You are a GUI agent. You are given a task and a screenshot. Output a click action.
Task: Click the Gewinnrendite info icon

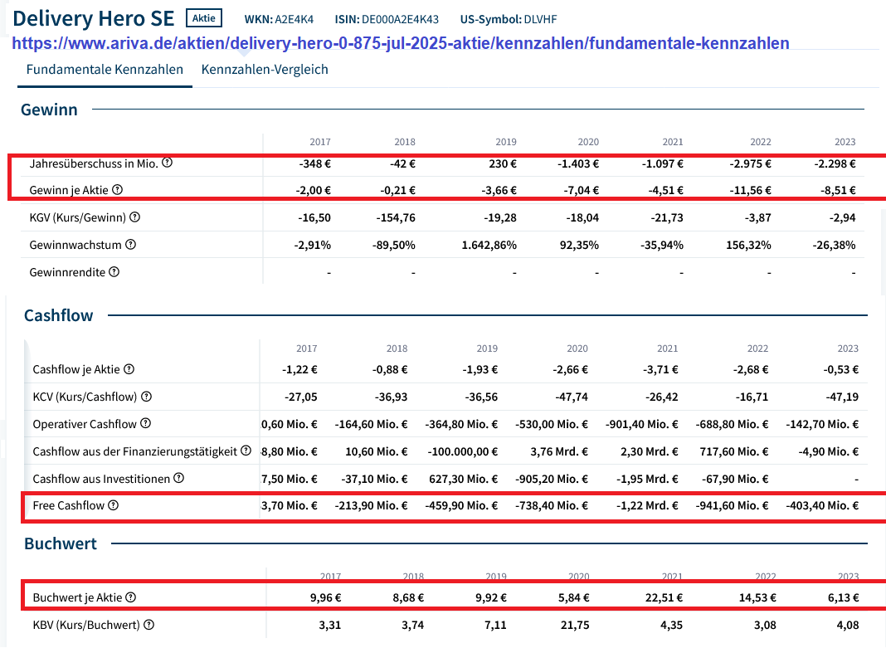click(114, 271)
